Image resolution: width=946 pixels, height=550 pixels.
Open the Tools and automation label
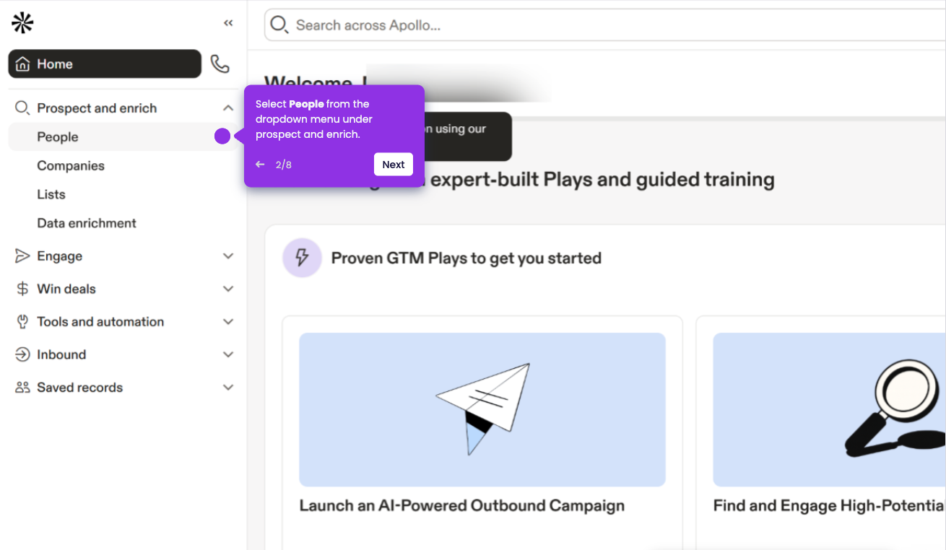100,322
